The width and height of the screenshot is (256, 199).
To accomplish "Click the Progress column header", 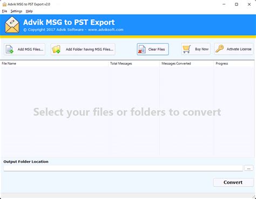I will coord(234,64).
